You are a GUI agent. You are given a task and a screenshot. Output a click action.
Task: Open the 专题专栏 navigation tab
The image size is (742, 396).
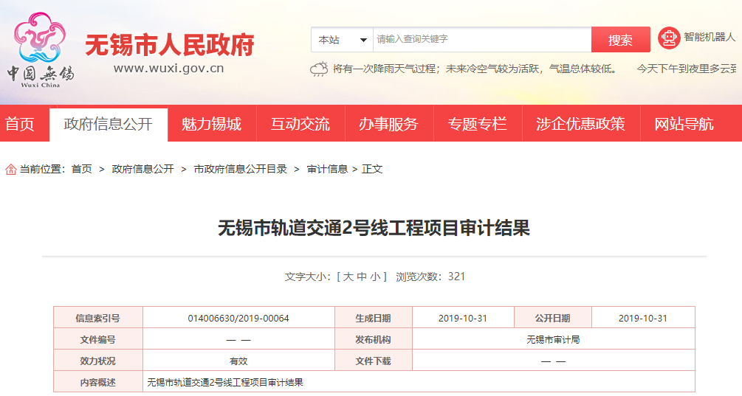(x=477, y=124)
